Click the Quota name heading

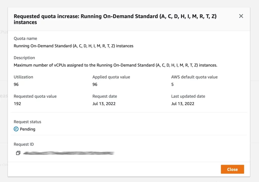[x=25, y=38]
